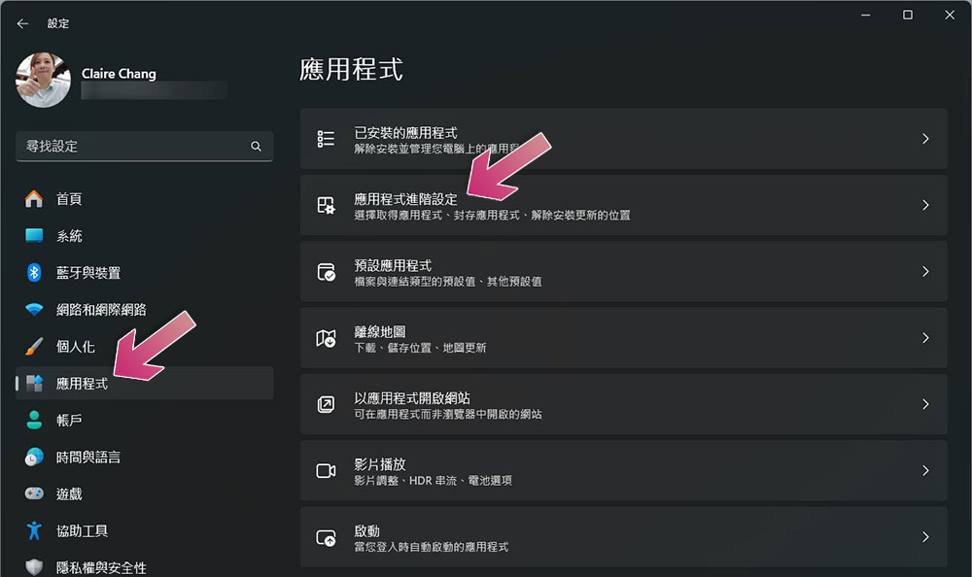The height and width of the screenshot is (577, 972).
Task: Click the 網路和網際網路 Wi-Fi icon
Action: point(34,310)
